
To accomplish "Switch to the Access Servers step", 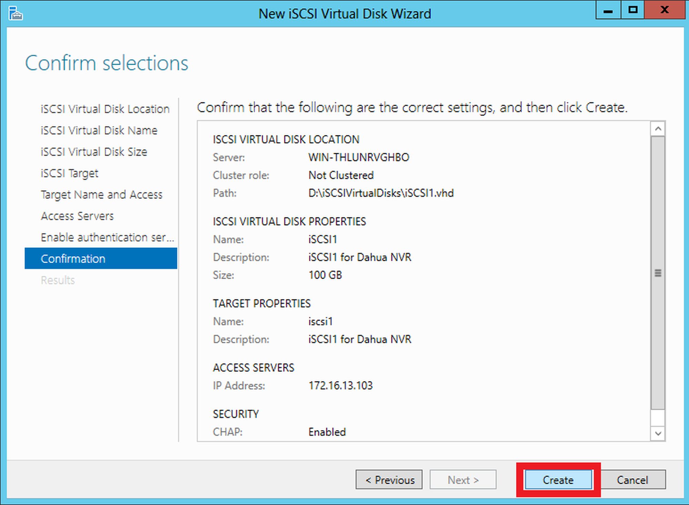I will click(77, 216).
